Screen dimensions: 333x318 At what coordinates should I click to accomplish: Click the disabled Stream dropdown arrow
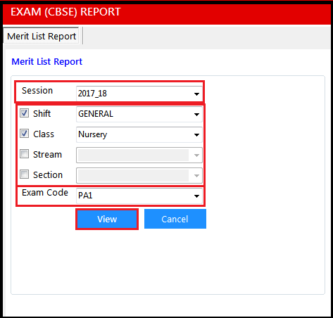pos(196,155)
